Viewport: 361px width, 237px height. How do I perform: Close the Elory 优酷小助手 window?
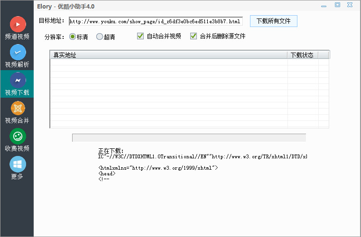pos(350,5)
